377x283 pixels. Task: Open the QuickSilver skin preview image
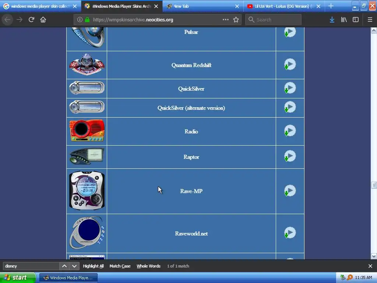click(87, 88)
